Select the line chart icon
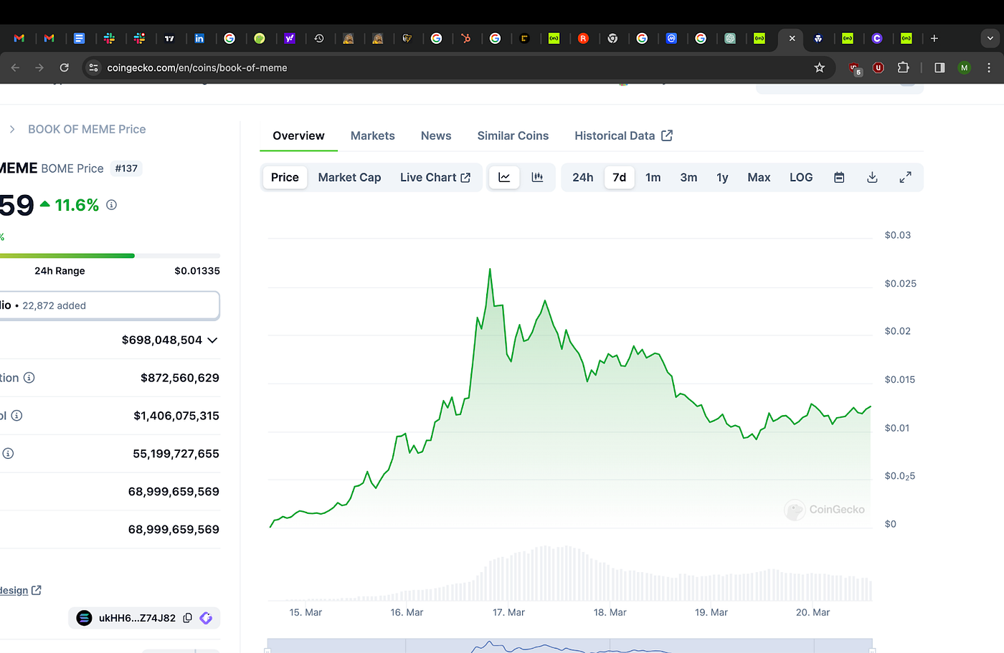 504,177
